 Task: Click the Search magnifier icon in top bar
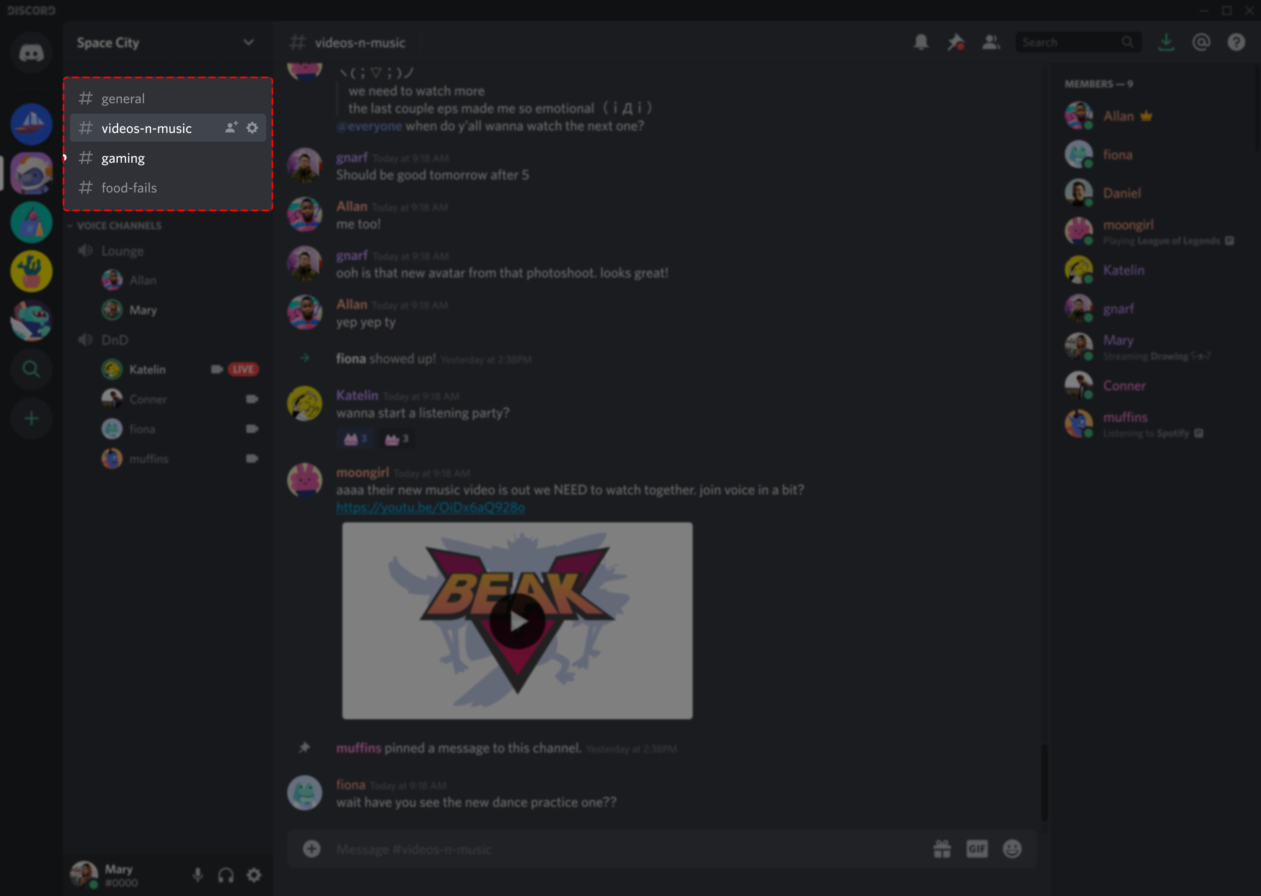tap(1127, 42)
